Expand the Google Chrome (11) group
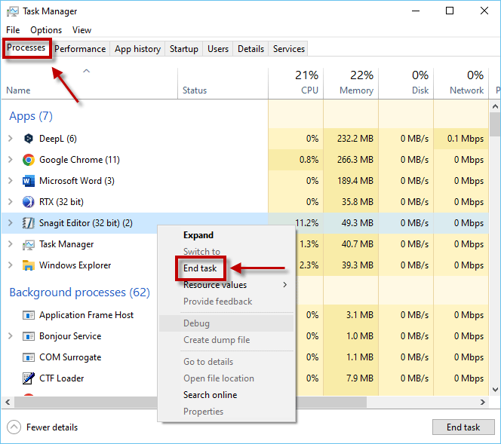Screen dimensions: 501x444 (x=11, y=160)
